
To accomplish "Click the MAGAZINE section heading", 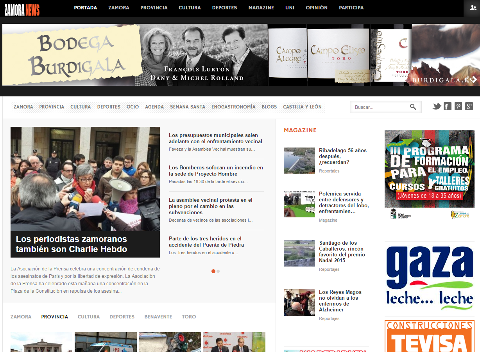I will pos(300,130).
